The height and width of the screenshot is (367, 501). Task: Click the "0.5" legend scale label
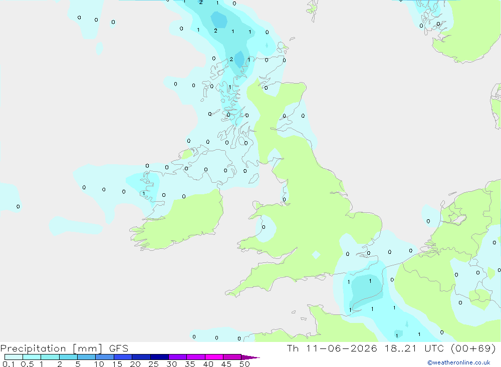click(x=27, y=364)
